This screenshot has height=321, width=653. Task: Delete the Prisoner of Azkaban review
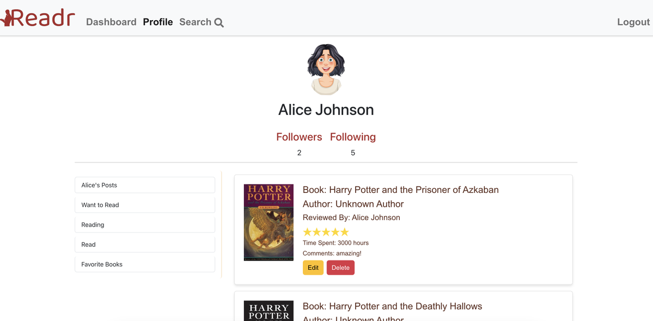pos(340,268)
